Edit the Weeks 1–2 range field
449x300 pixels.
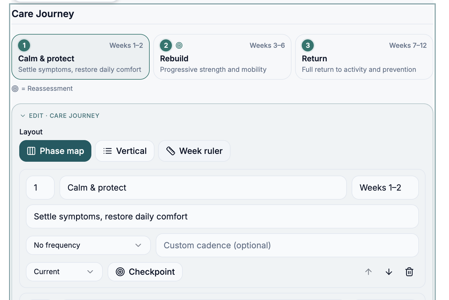click(x=385, y=188)
